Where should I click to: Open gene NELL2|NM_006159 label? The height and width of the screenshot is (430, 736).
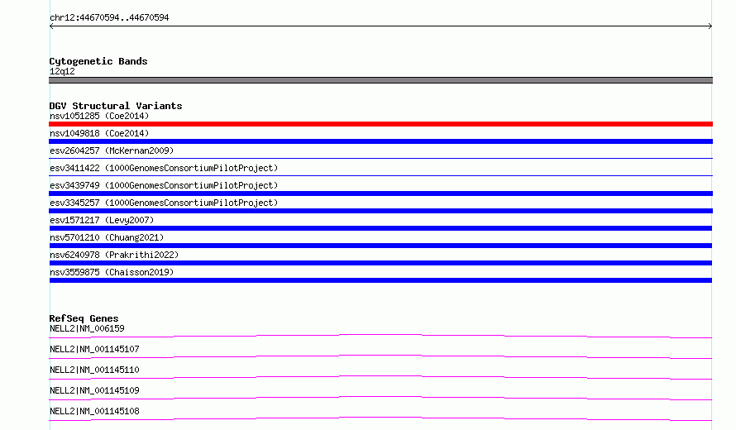click(87, 328)
